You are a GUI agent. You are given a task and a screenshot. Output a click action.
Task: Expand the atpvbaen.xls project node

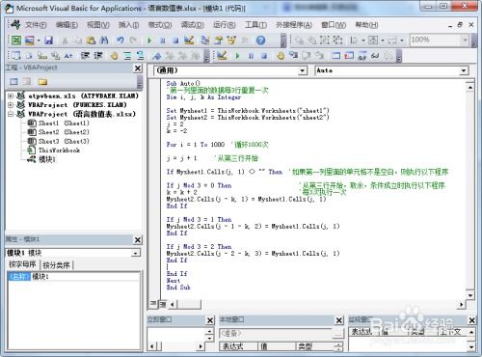11,96
